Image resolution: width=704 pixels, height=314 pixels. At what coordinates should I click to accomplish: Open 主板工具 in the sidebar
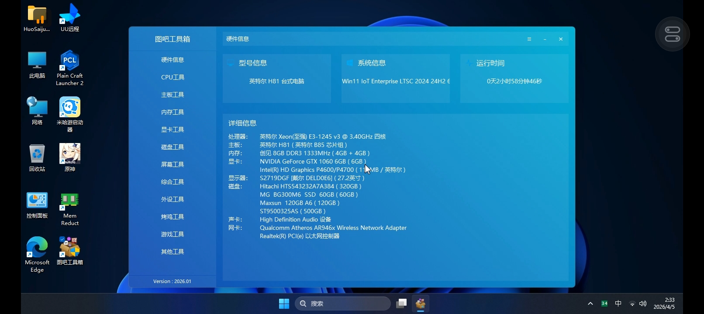(173, 95)
